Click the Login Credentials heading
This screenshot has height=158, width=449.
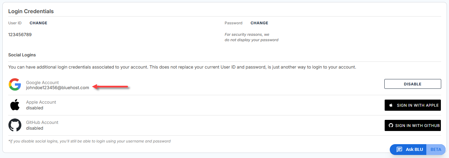(x=31, y=11)
